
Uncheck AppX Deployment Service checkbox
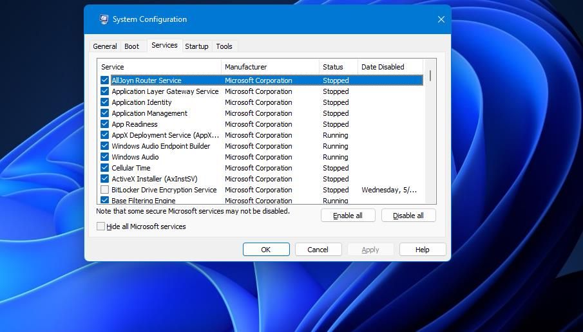pos(104,135)
